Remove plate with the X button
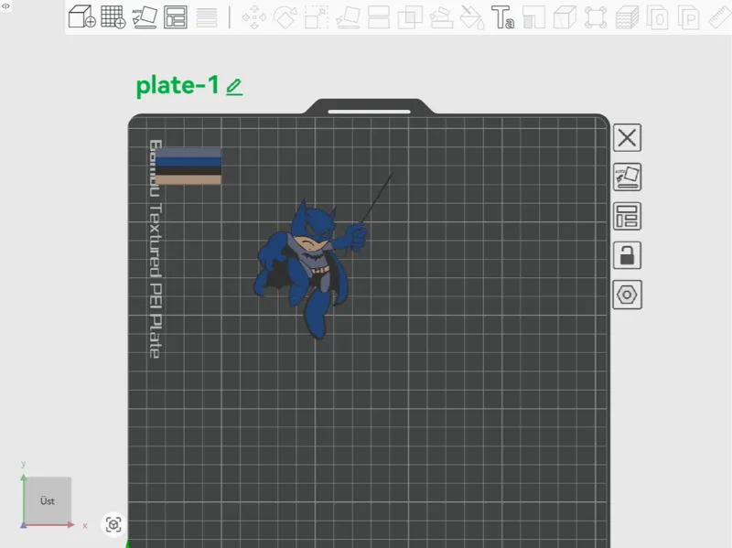This screenshot has width=732, height=548. [627, 138]
